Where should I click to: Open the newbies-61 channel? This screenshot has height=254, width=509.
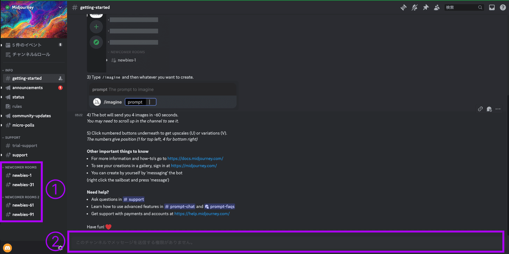click(x=23, y=205)
